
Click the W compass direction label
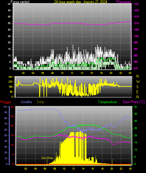click(138, 82)
